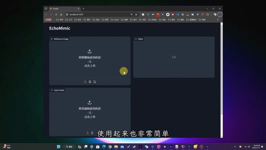Click 点击上传 under Input Audio
This screenshot has width=266, height=150.
coord(90,117)
